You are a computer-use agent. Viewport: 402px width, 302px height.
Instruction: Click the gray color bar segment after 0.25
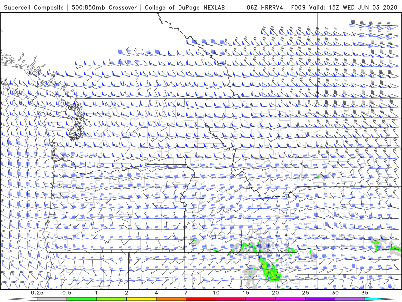point(52,299)
